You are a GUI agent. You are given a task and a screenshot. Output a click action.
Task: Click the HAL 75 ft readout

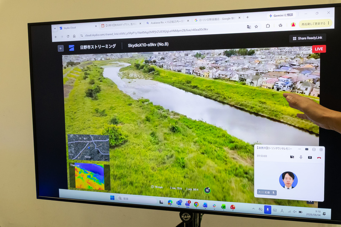click(x=176, y=188)
